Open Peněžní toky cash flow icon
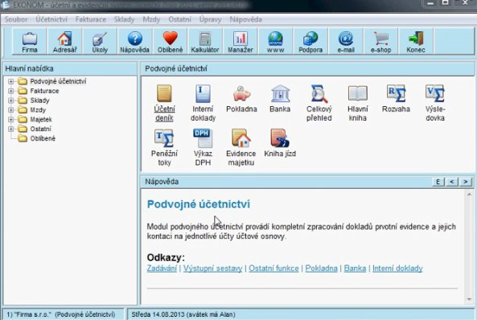This screenshot has width=477, height=320. point(164,147)
